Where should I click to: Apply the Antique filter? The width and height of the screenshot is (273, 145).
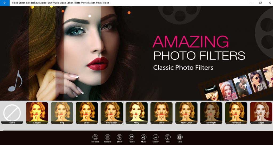(37, 113)
